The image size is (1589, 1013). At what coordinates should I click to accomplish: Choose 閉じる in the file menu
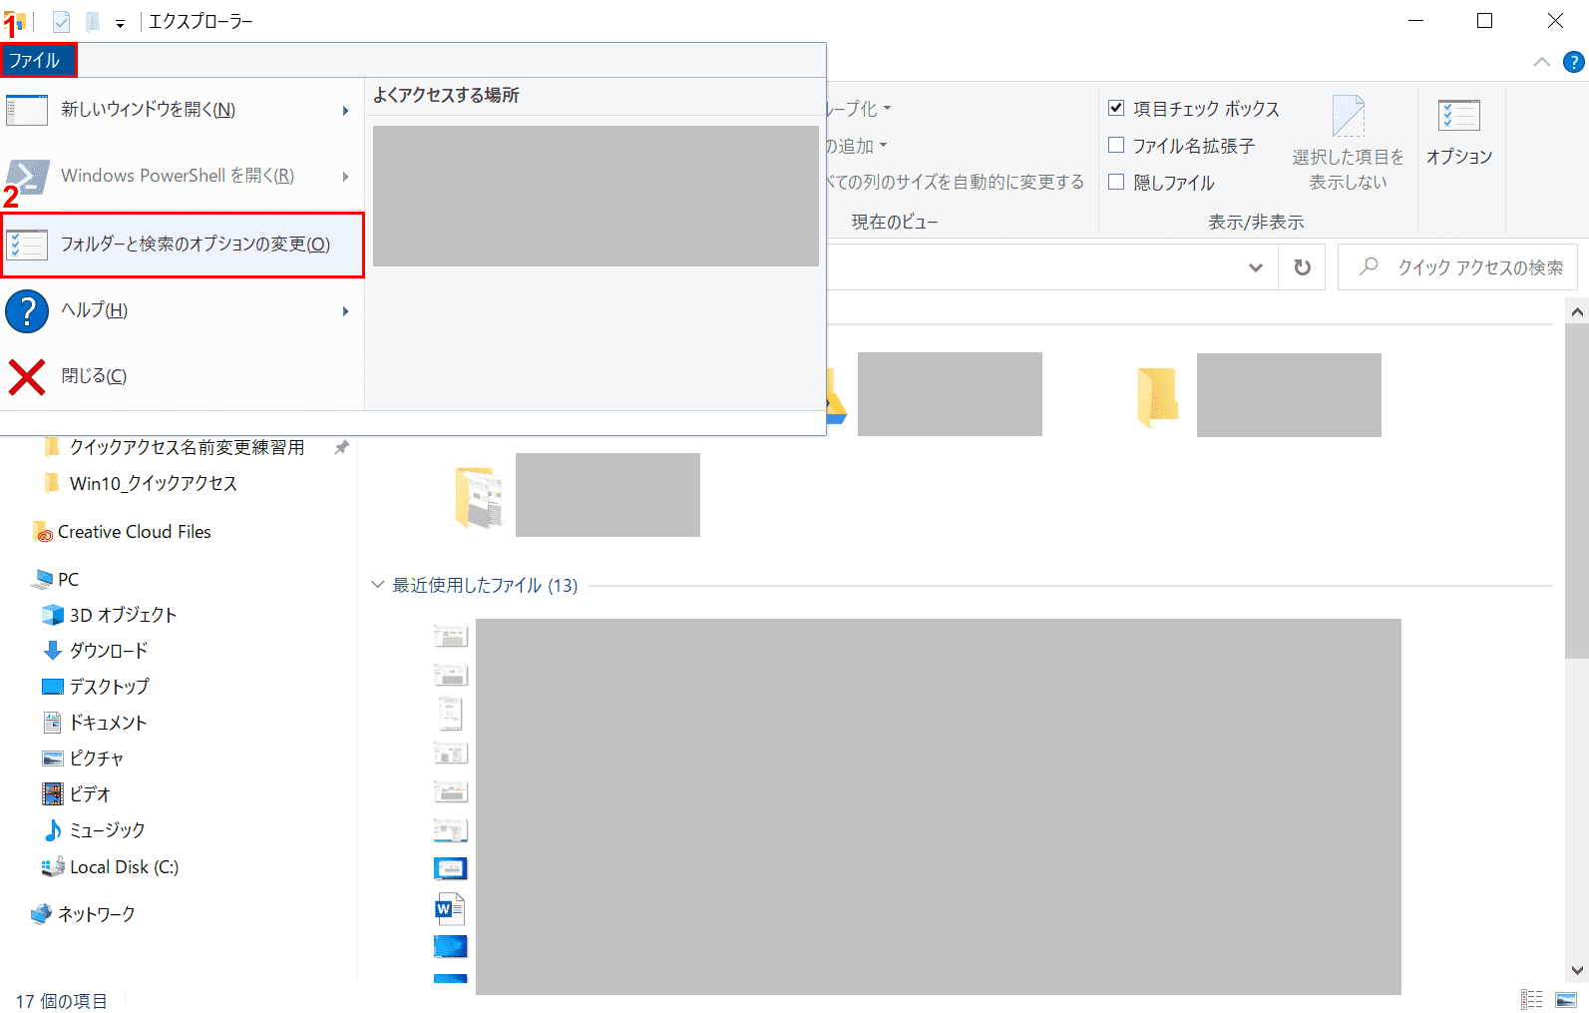[182, 376]
